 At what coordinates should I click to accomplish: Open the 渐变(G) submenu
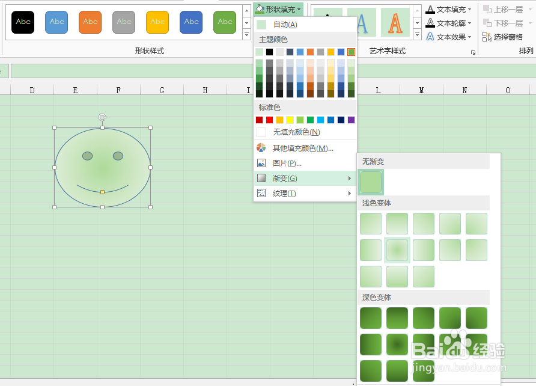pos(305,178)
